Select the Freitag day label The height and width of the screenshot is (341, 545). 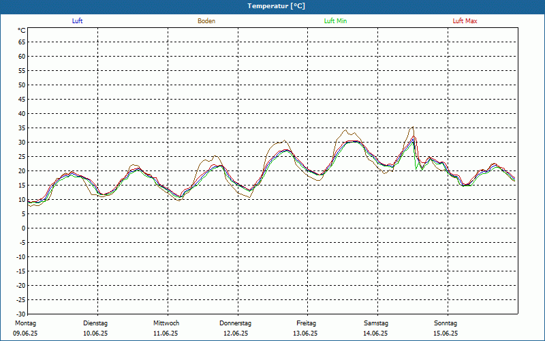[306, 323]
